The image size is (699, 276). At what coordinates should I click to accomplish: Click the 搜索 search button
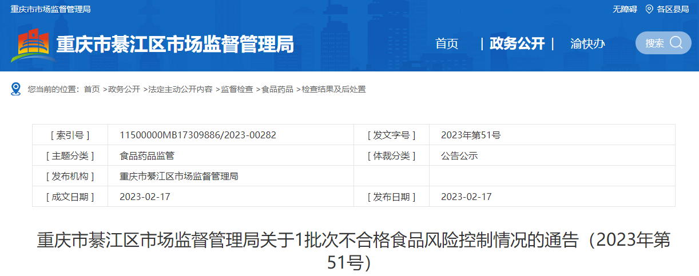coord(656,43)
